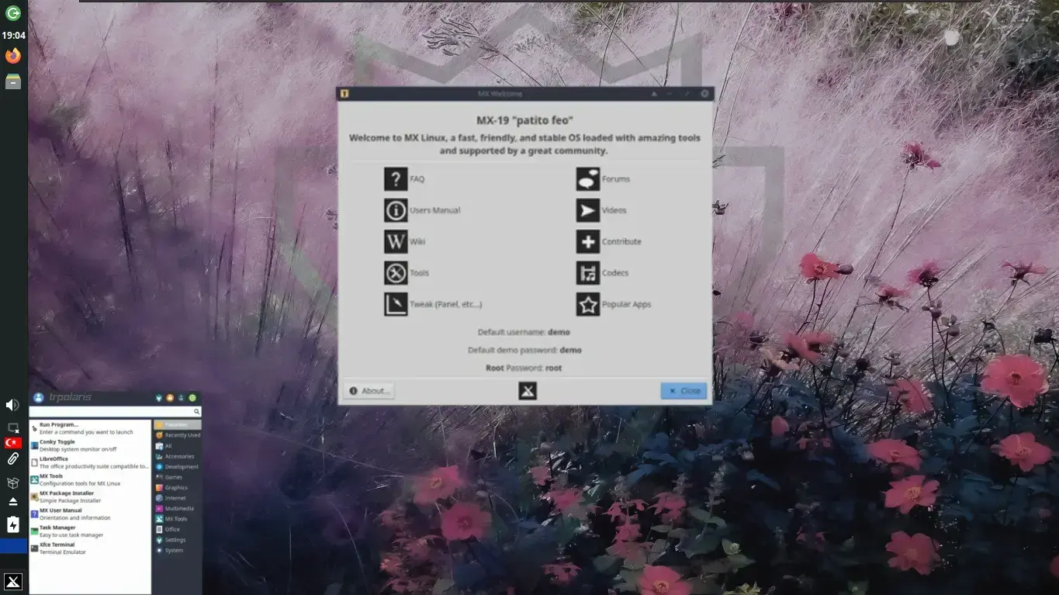
Task: Click the Close button in MX Welcome
Action: 684,391
